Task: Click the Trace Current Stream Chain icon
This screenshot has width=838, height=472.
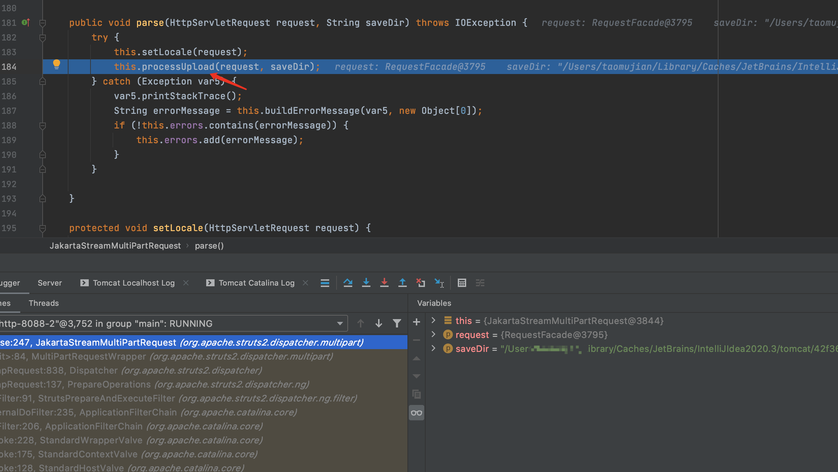Action: click(x=480, y=283)
